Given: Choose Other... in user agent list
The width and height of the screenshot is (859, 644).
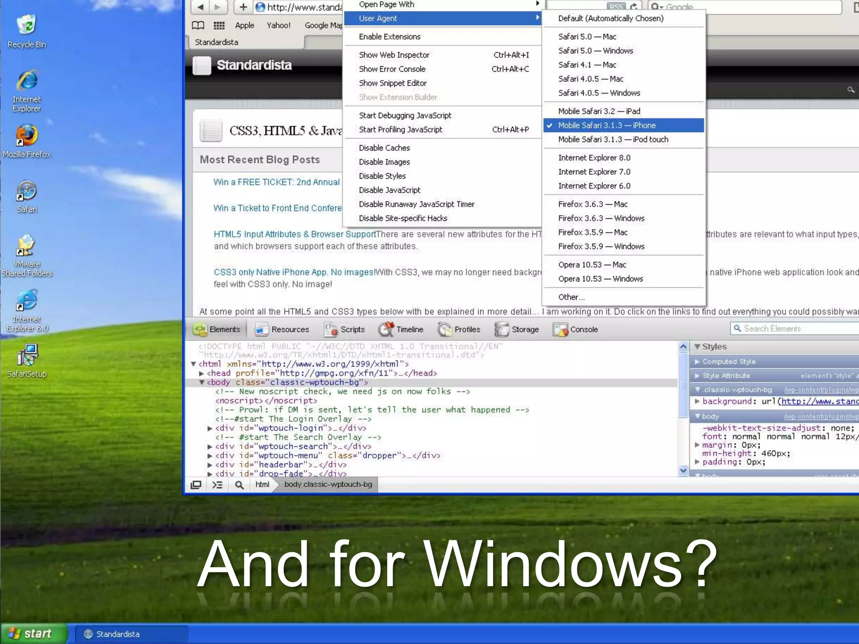Looking at the screenshot, I should click(624, 297).
